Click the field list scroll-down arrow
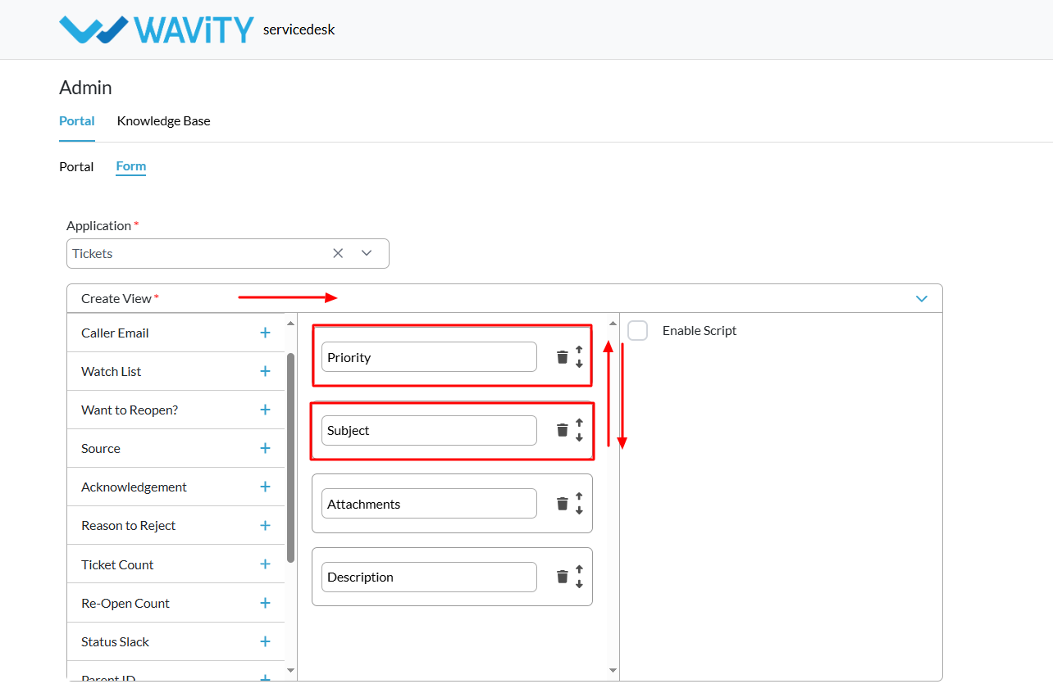1053x693 pixels. point(290,670)
